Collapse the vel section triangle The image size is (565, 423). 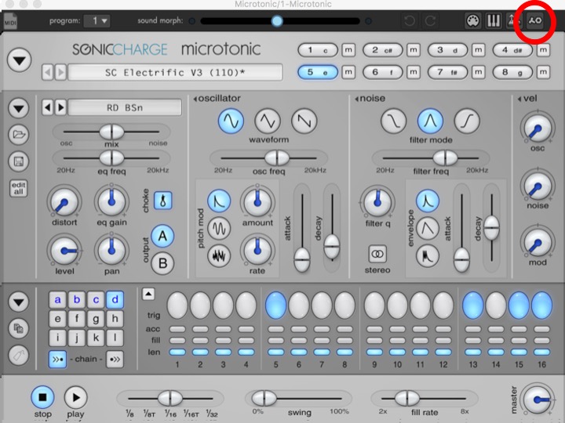point(519,99)
